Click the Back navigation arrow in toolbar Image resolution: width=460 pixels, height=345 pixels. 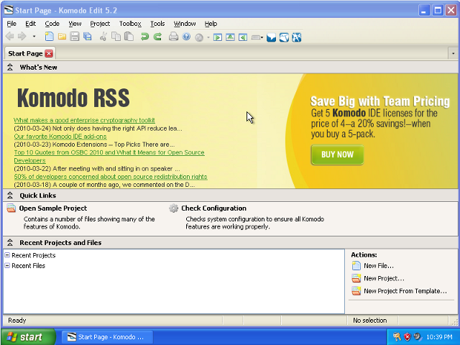[x=9, y=37]
